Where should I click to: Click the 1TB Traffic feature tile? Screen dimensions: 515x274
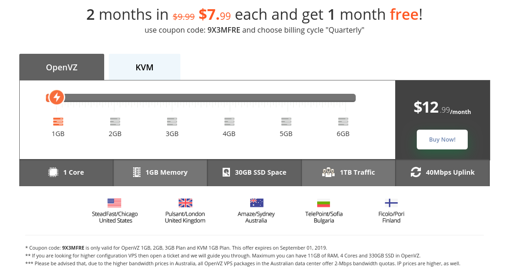(x=348, y=172)
